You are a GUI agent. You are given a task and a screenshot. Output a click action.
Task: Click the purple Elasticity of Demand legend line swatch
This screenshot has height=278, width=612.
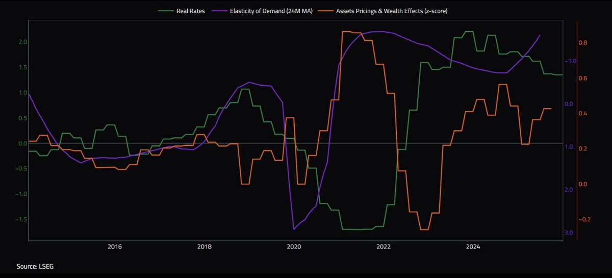[x=219, y=11]
